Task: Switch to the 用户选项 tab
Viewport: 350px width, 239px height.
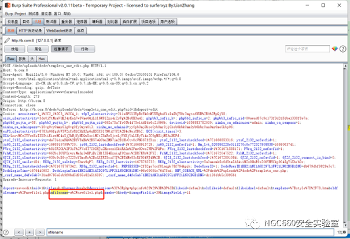Action: (x=167, y=21)
